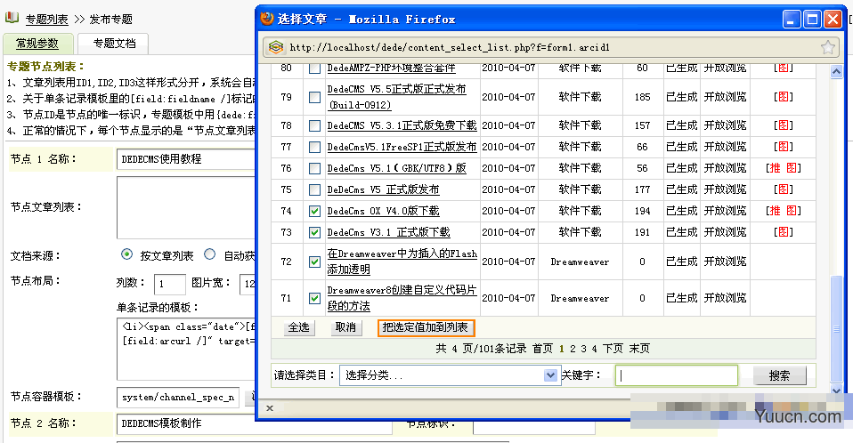853x443 pixels.
Task: Uncheck the DedeCms OX V4.0 article checkbox
Action: click(314, 211)
